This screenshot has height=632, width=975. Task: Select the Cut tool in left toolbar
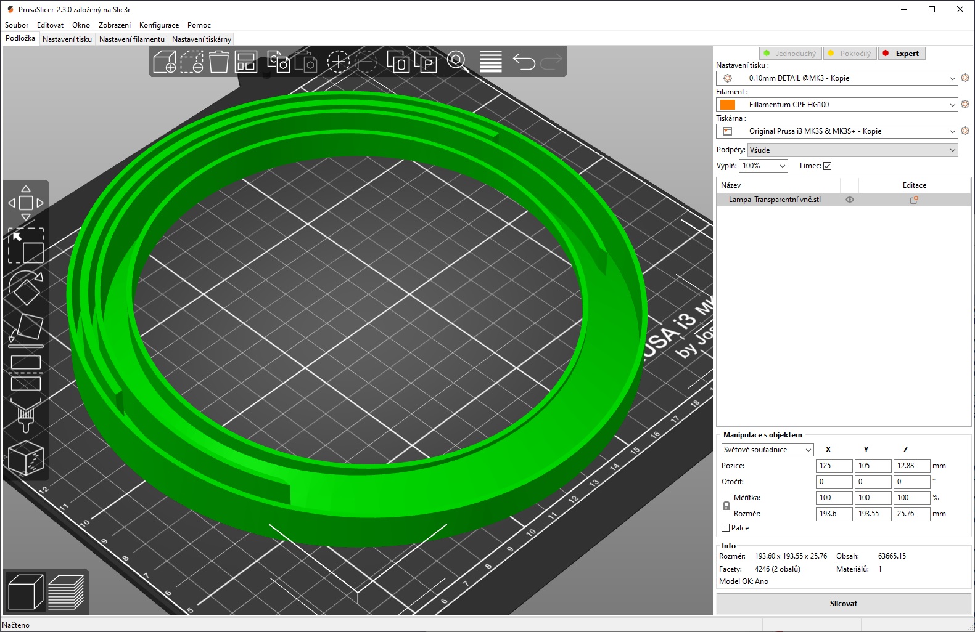tap(26, 373)
